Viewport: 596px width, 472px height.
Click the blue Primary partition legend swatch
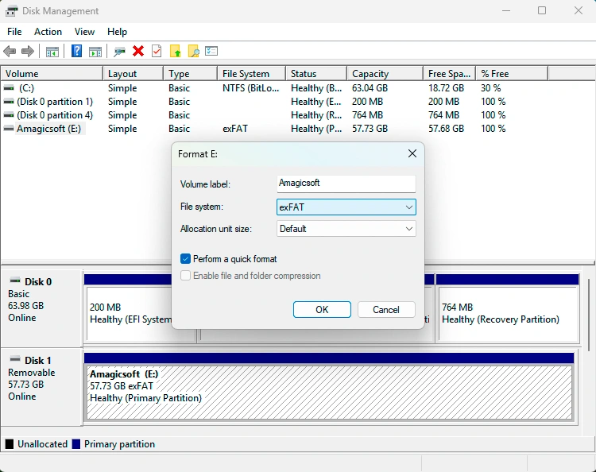[x=76, y=444]
